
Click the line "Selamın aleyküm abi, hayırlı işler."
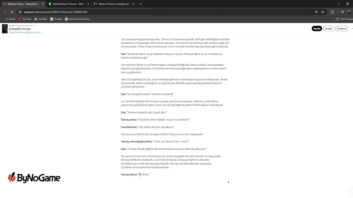pos(144,112)
